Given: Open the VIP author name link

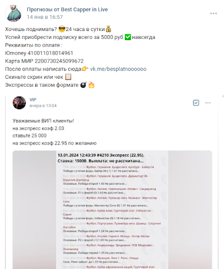Looking at the screenshot, I should coord(33,100).
